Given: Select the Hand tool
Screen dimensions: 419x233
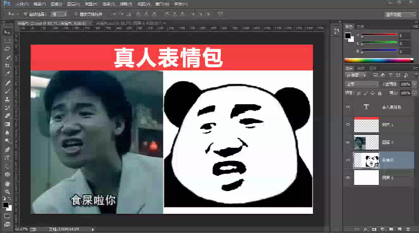Looking at the screenshot, I should coord(7,183).
